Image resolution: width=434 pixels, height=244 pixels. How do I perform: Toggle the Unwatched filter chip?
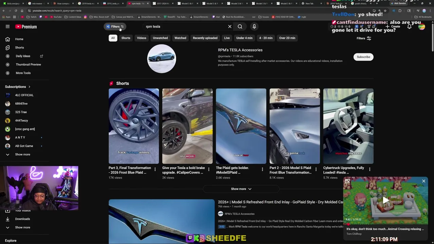tap(160, 38)
